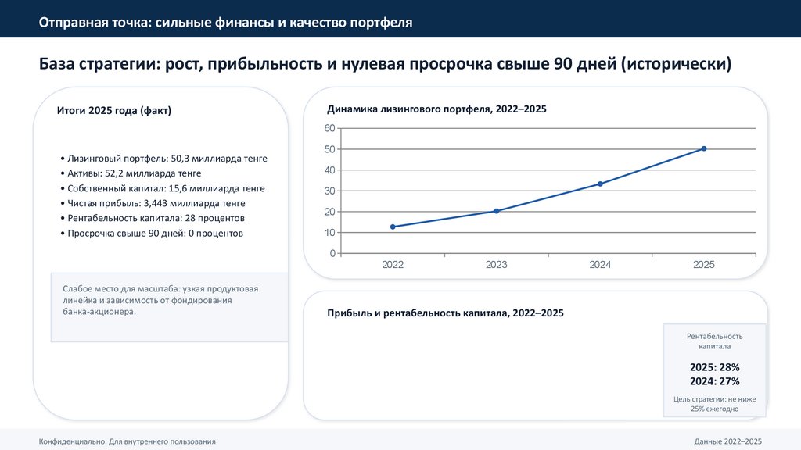Click 'Цель стратегии: не ниже 25% ежегодно' text
Viewport: 801px width, 450px height.
point(715,404)
